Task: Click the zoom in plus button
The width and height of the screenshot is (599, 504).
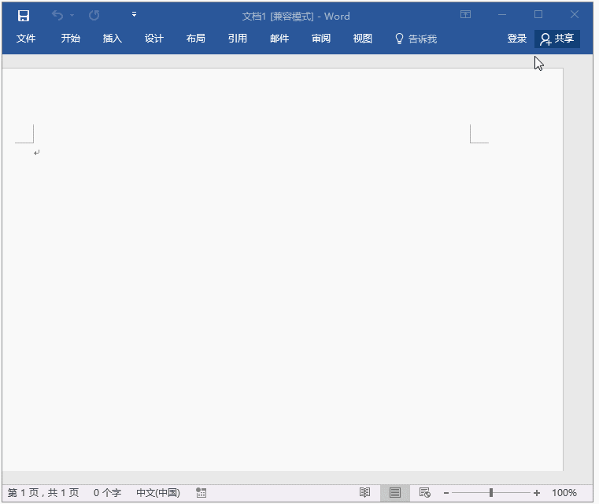Action: click(x=537, y=493)
